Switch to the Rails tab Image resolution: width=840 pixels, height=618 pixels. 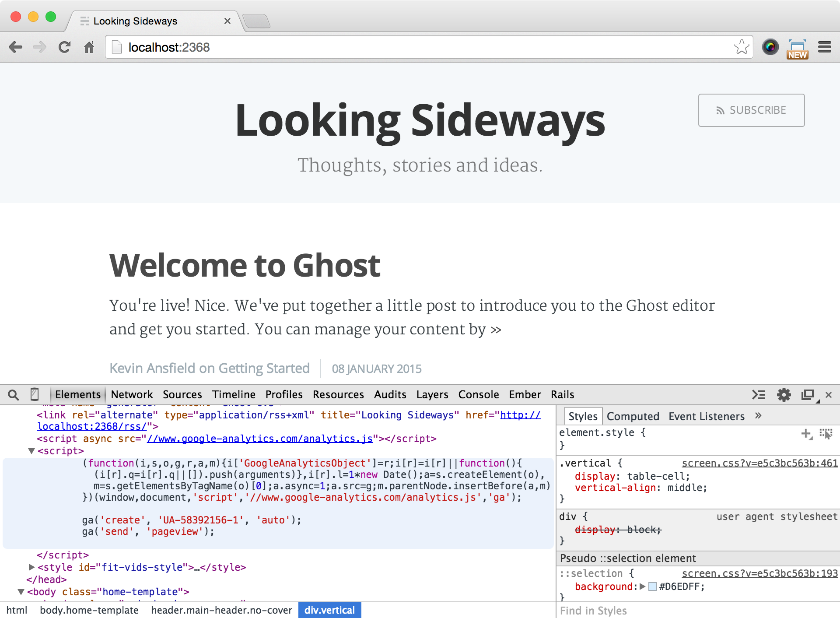click(x=562, y=395)
